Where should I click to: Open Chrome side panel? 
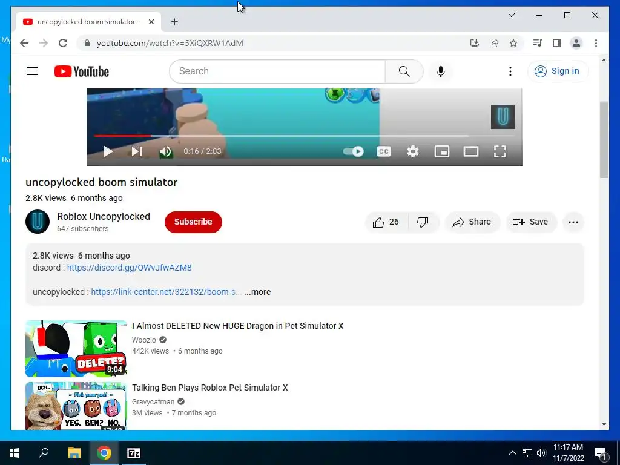557,43
